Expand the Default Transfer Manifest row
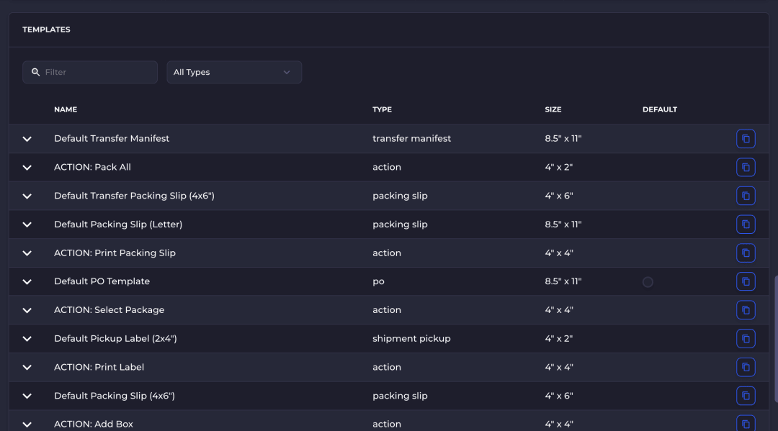This screenshot has width=778, height=431. pyautogui.click(x=27, y=139)
